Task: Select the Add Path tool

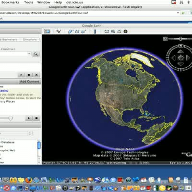Action: click(x=77, y=31)
